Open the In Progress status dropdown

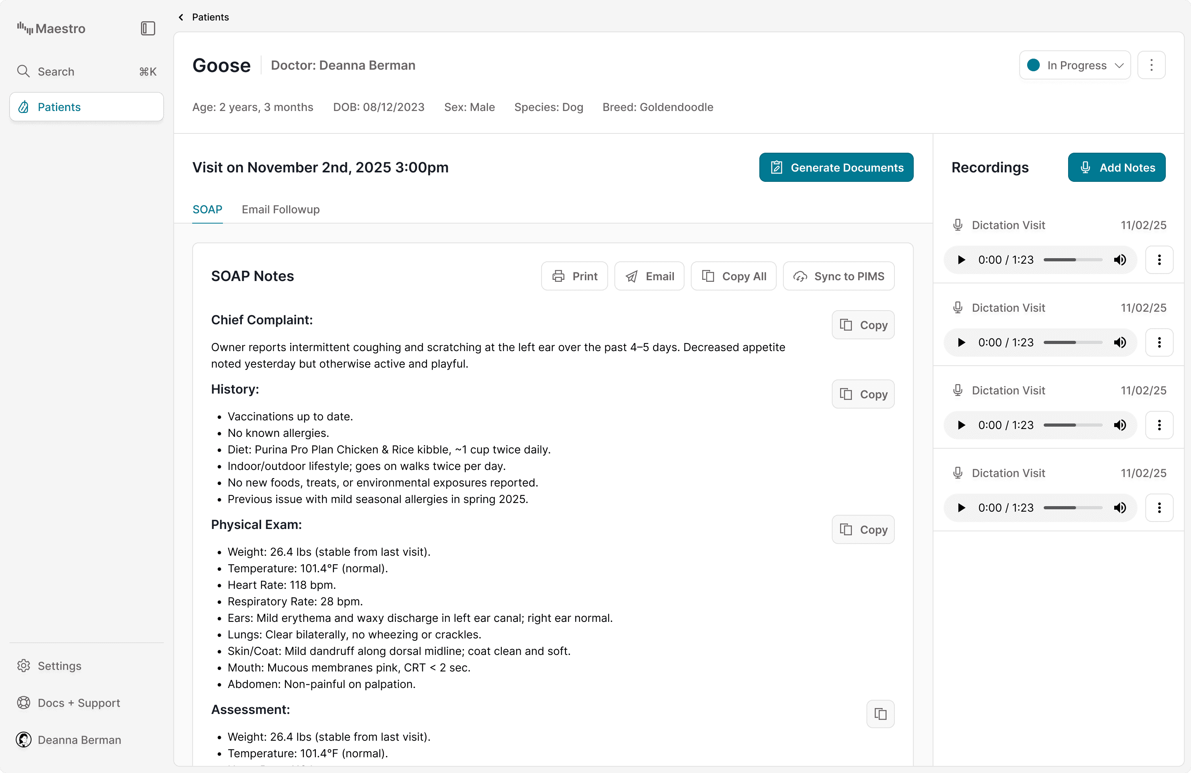(x=1075, y=65)
